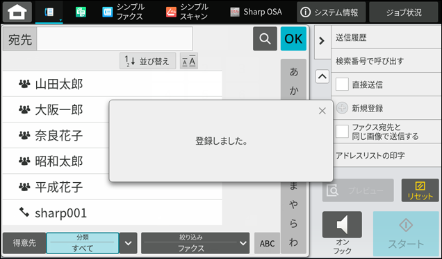The width and height of the screenshot is (442, 259).
Task: Expand the arrow next to 分類
Action: [x=129, y=243]
